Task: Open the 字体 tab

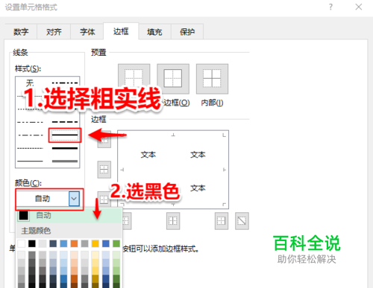Action: [x=87, y=32]
